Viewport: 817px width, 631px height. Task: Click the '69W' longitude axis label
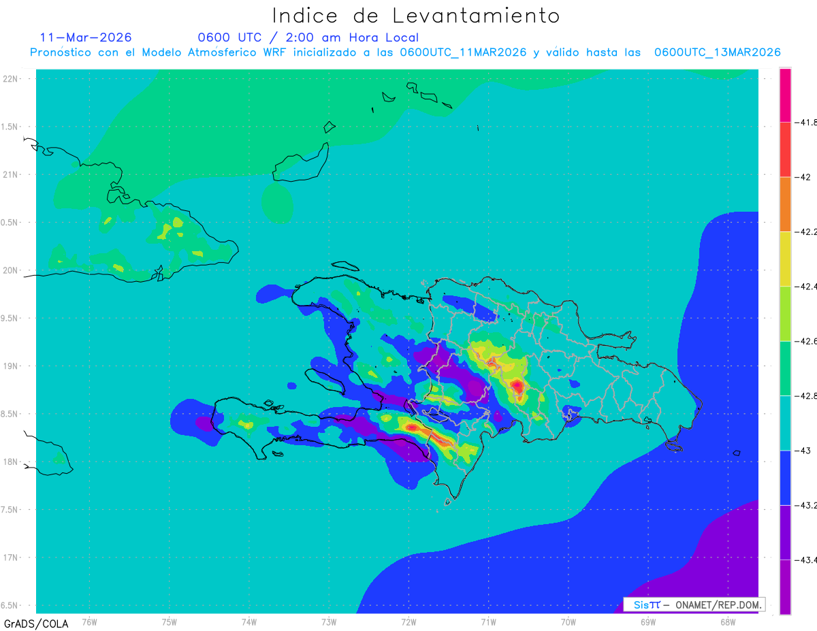pyautogui.click(x=648, y=621)
